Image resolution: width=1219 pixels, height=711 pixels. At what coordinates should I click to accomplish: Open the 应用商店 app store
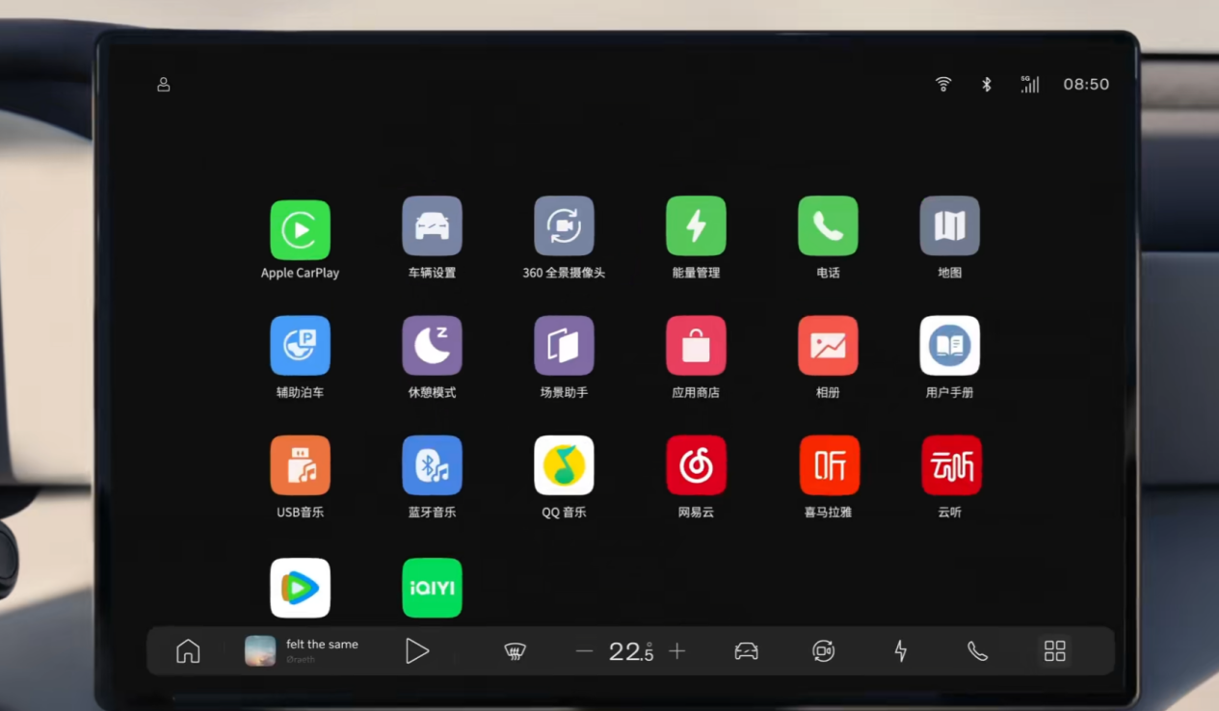tap(696, 345)
